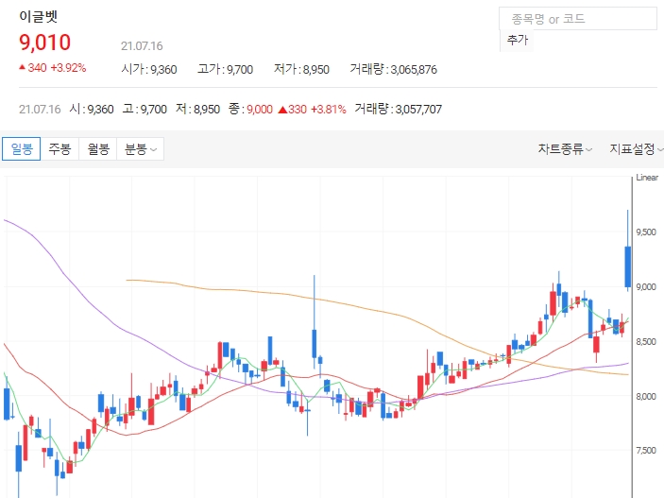Screen dimensions: 664x498
Task: Click the 7,500 price axis label
Action: point(646,450)
